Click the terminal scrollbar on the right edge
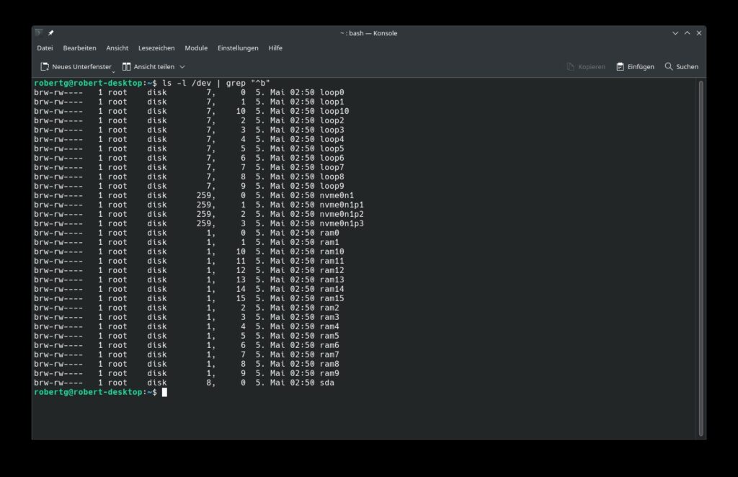 click(x=703, y=216)
